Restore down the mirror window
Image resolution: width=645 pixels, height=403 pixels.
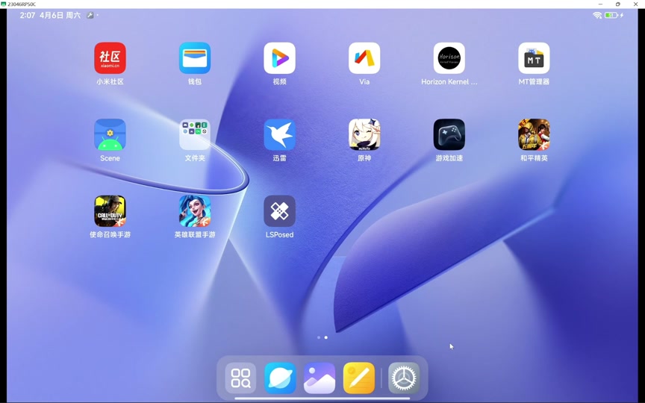[x=618, y=4]
